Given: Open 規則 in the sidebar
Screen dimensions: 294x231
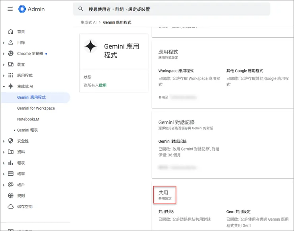Looking at the screenshot, I should (21, 196).
